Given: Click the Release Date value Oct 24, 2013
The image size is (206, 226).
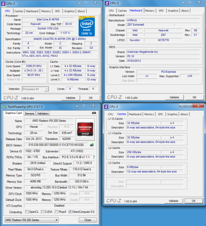Looking at the screenshot, I should [x=33, y=139].
